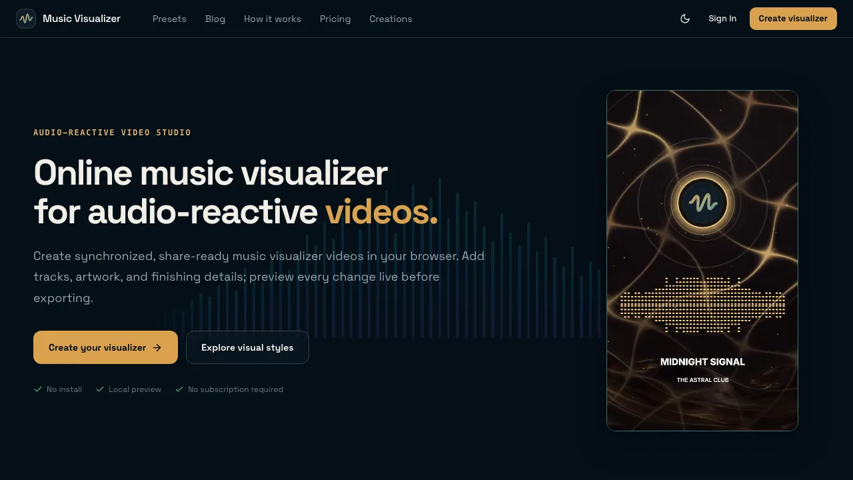Click the No install text

(64, 389)
